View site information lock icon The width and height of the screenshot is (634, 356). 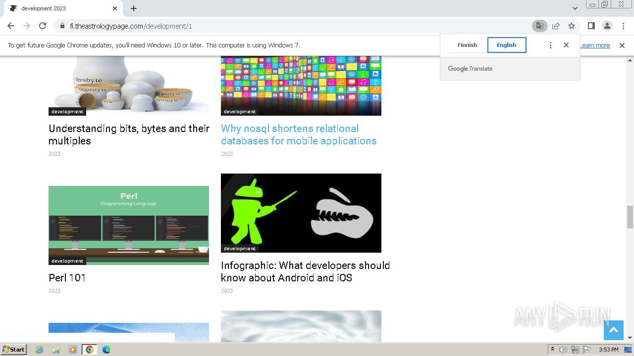click(62, 26)
